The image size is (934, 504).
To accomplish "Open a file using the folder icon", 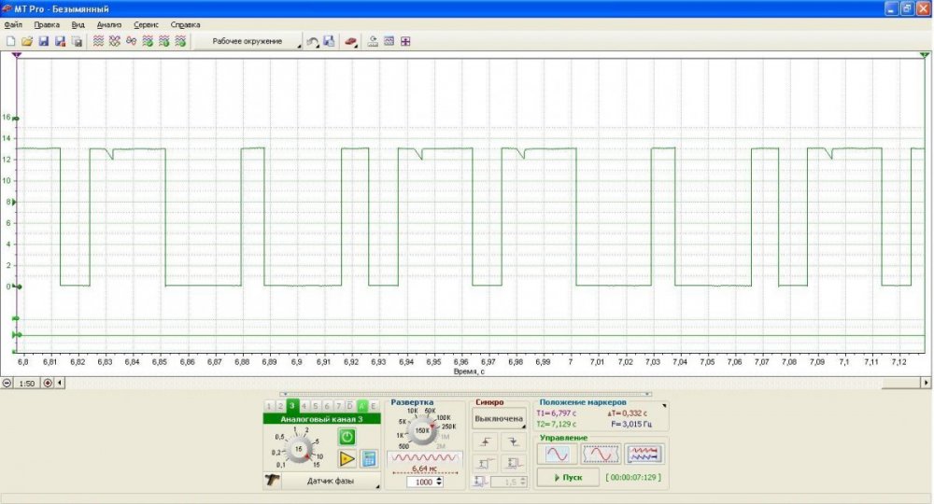I will point(27,42).
